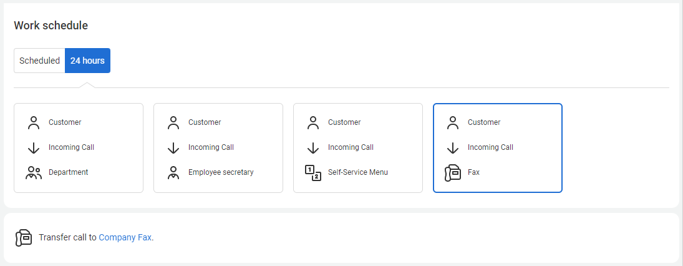Screen dimensions: 683x266
Task: Click the fax icon beside Transfer call text
Action: click(24, 238)
